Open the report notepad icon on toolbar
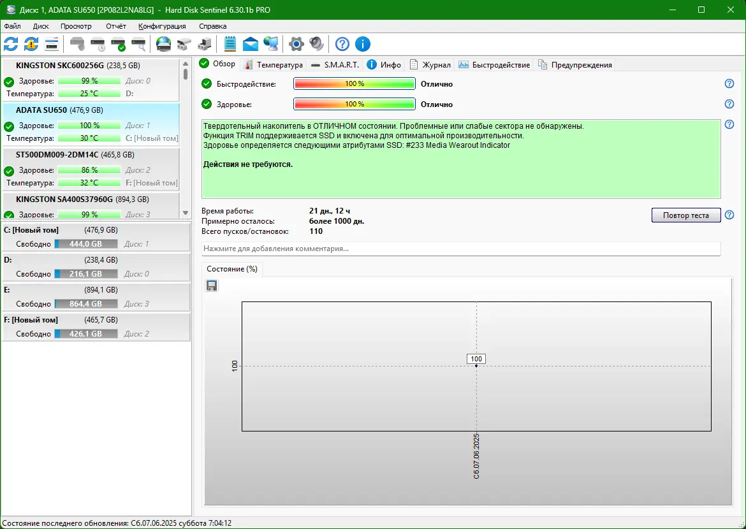The width and height of the screenshot is (746, 529). [230, 44]
